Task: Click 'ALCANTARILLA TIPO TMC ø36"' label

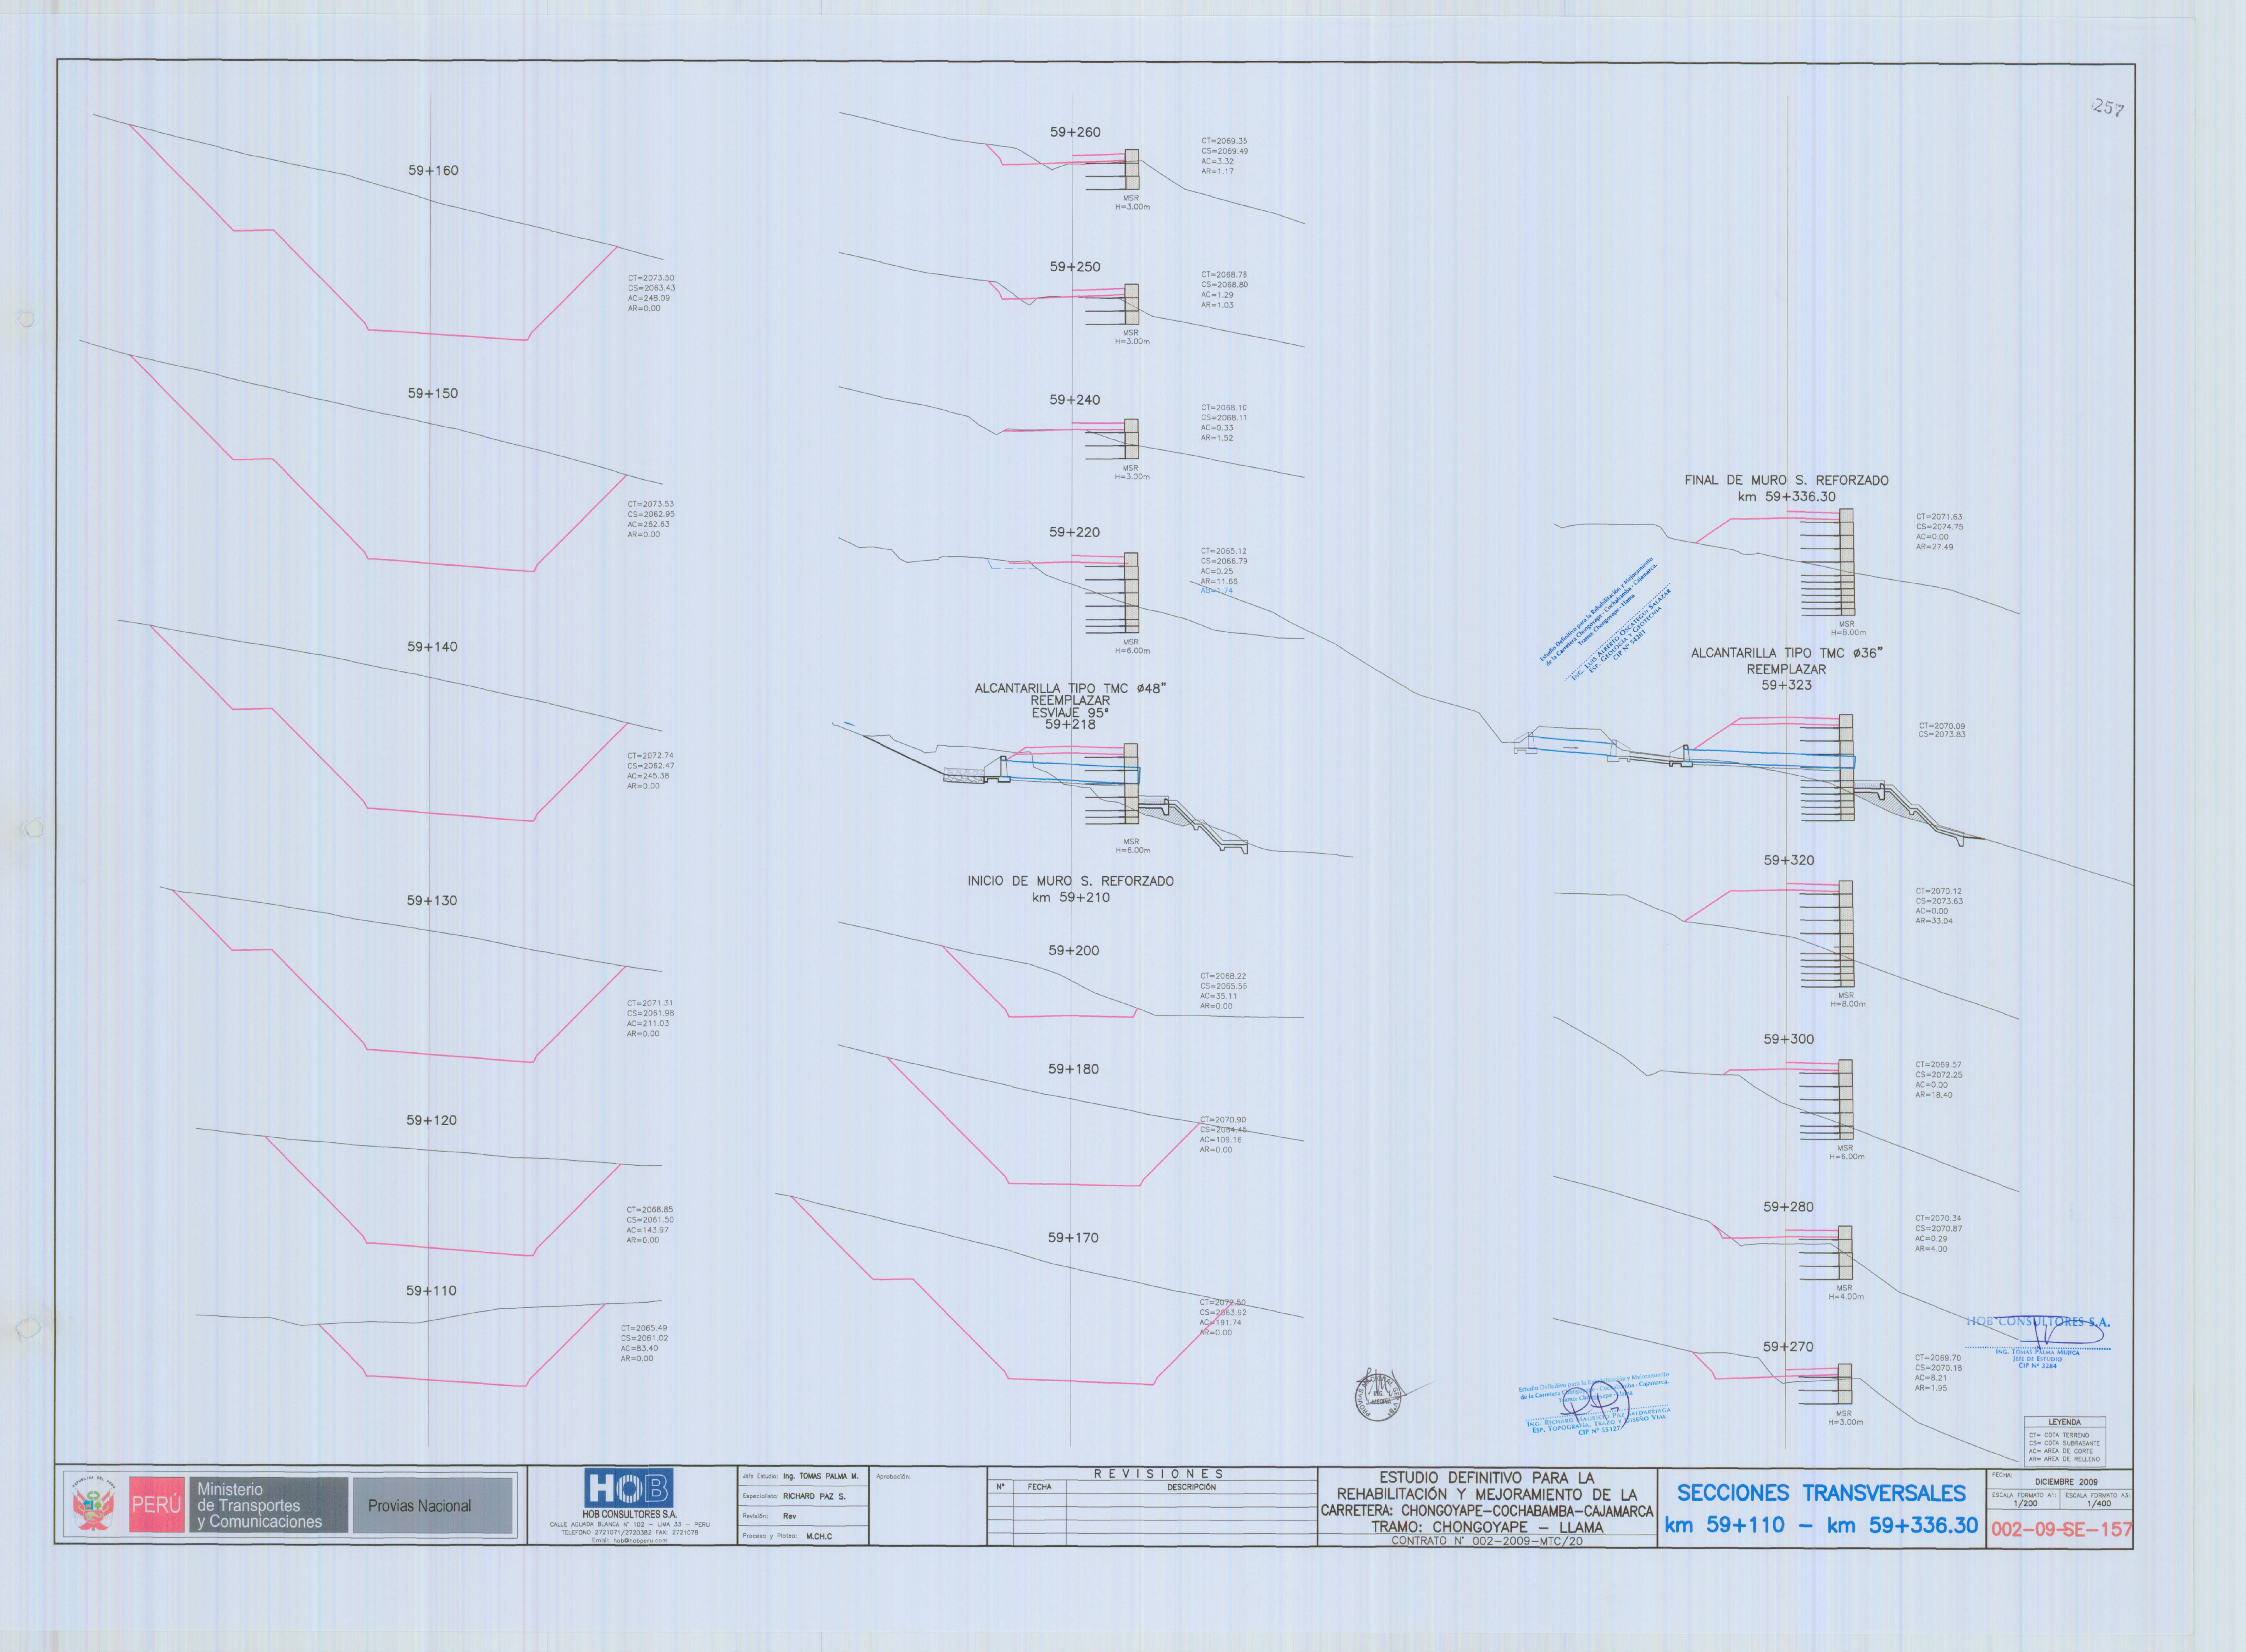Action: (1787, 653)
